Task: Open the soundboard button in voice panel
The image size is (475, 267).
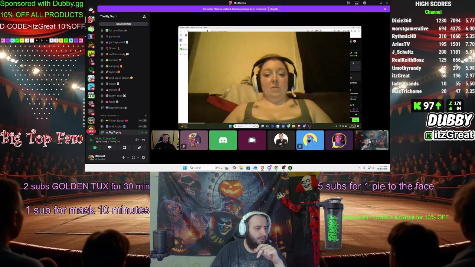Action: point(140,148)
